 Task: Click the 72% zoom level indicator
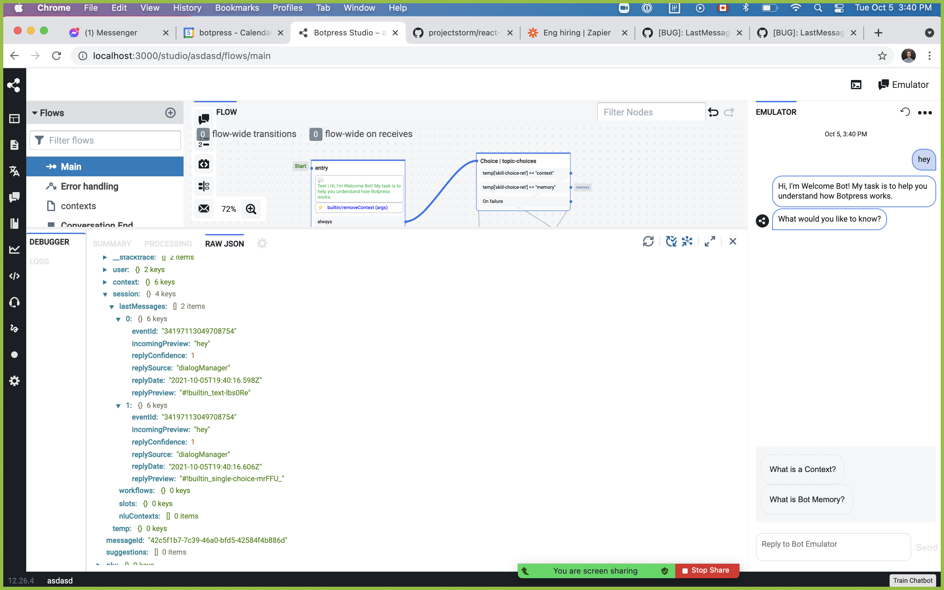click(228, 209)
